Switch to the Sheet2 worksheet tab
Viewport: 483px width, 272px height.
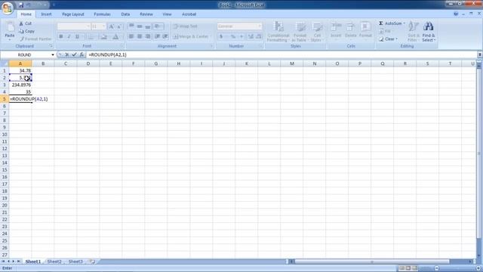54,261
